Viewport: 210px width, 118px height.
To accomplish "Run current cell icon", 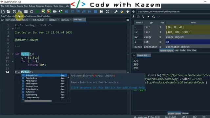I will click(x=43, y=11).
